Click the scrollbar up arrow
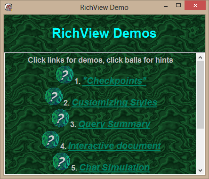 200,57
